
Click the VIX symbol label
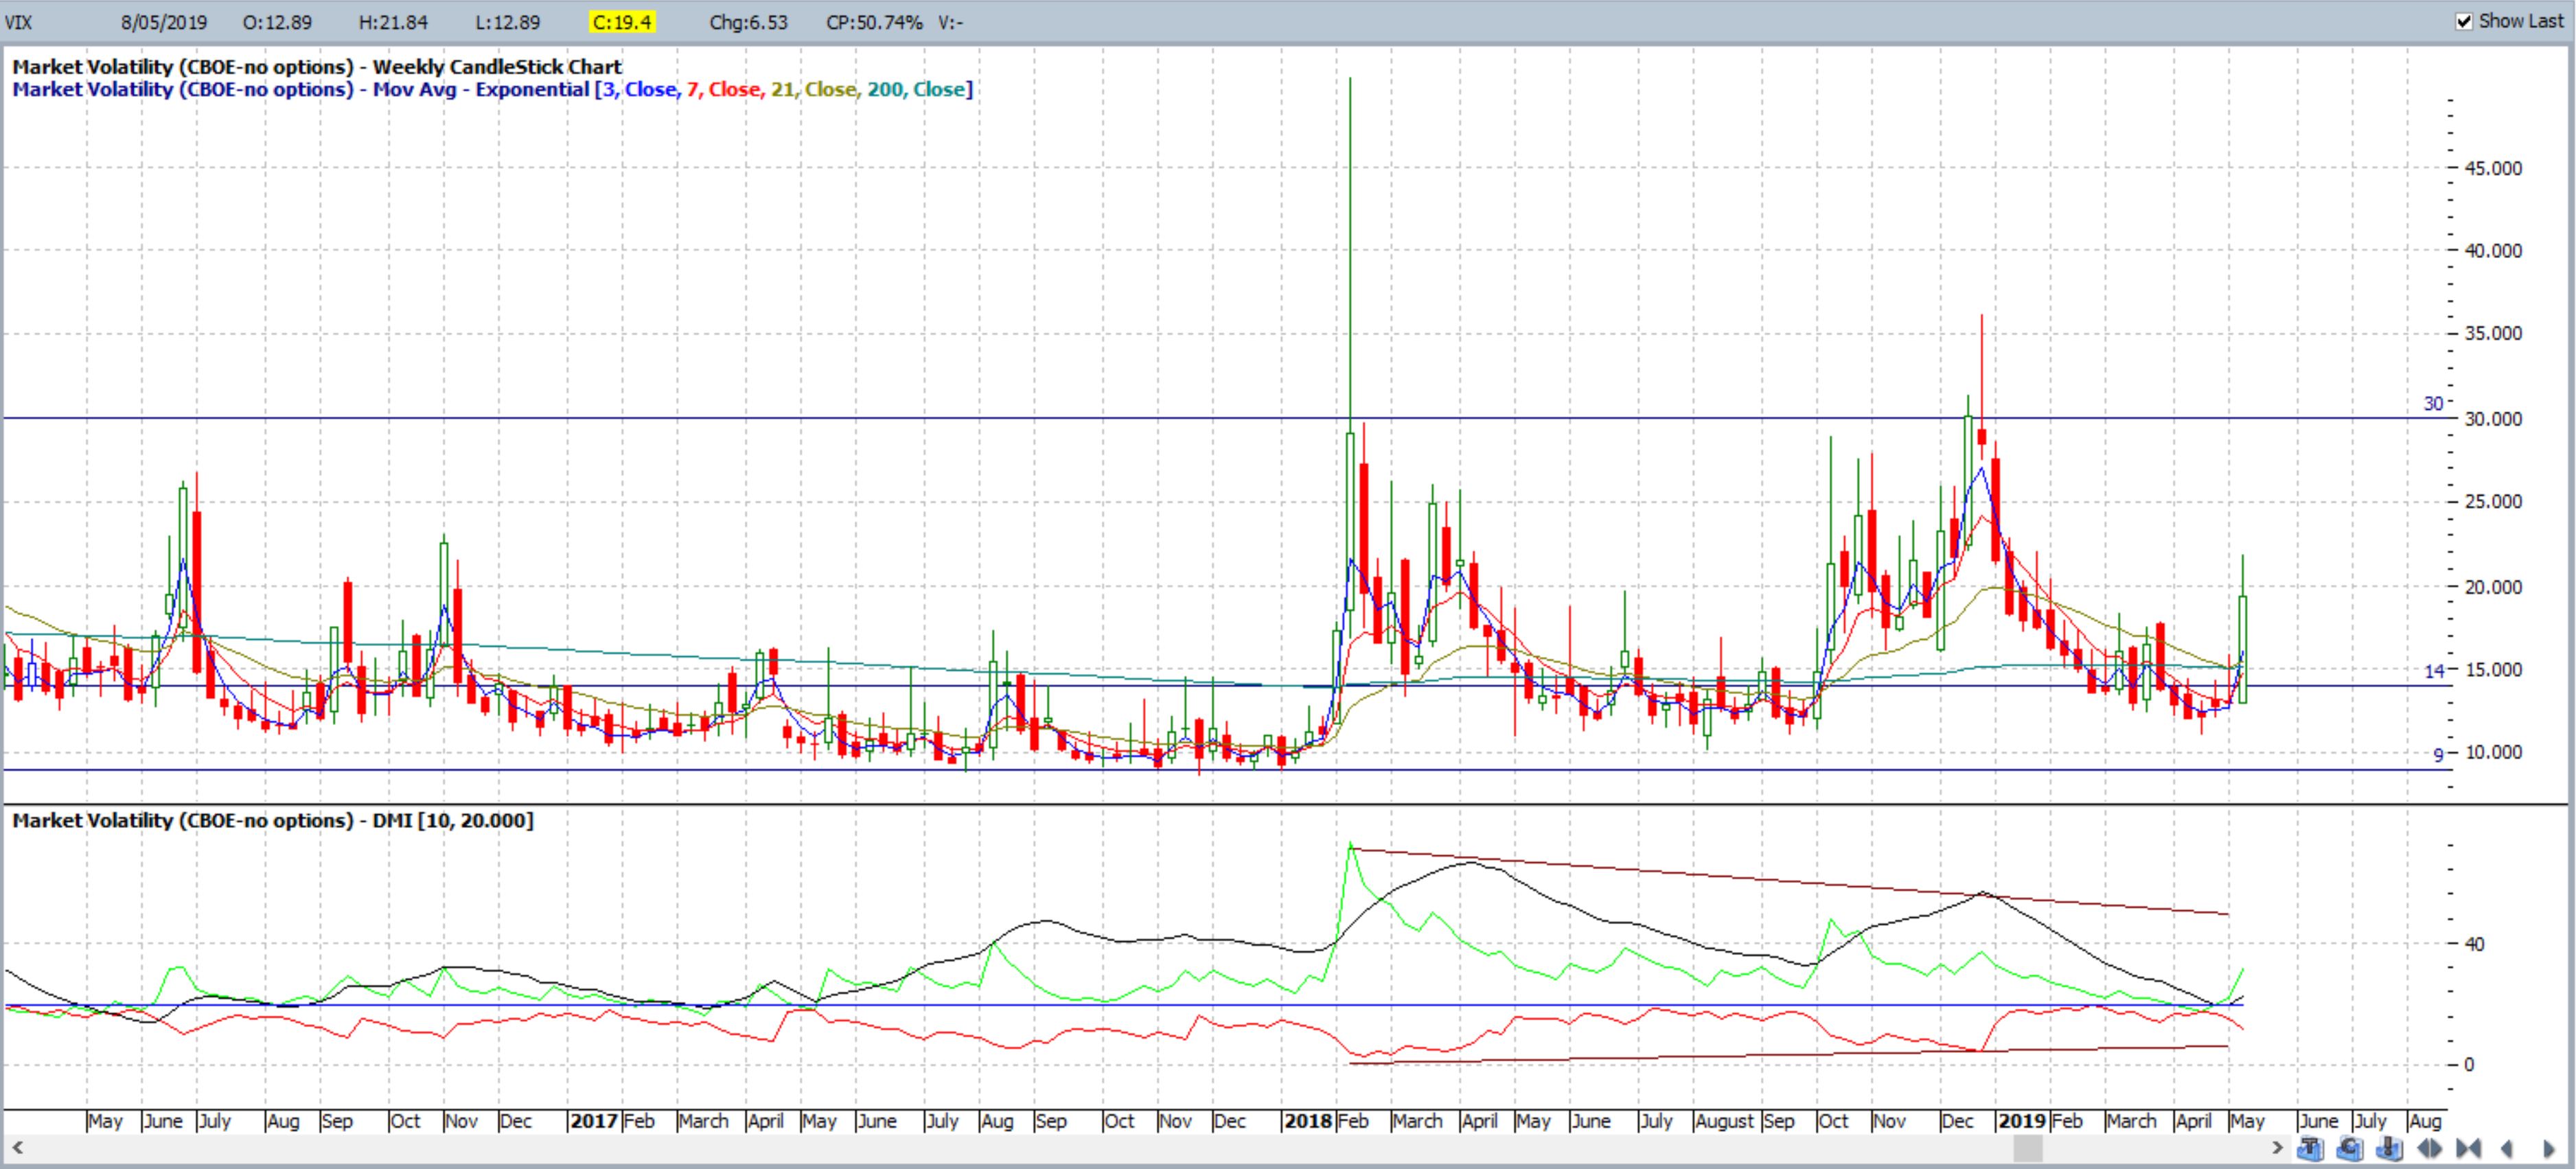(19, 22)
